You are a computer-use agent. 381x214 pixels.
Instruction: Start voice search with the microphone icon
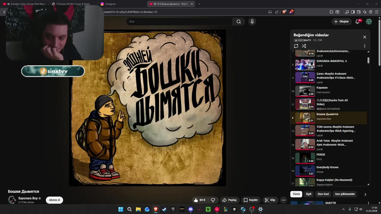252,22
